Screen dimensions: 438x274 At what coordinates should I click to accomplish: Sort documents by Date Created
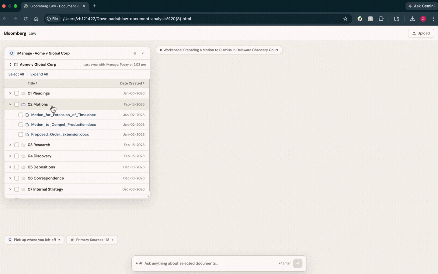pos(132,83)
